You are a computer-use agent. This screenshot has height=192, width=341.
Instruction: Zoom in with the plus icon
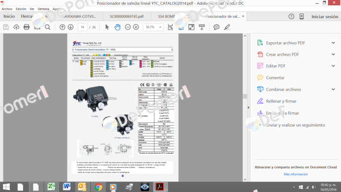pos(136,27)
